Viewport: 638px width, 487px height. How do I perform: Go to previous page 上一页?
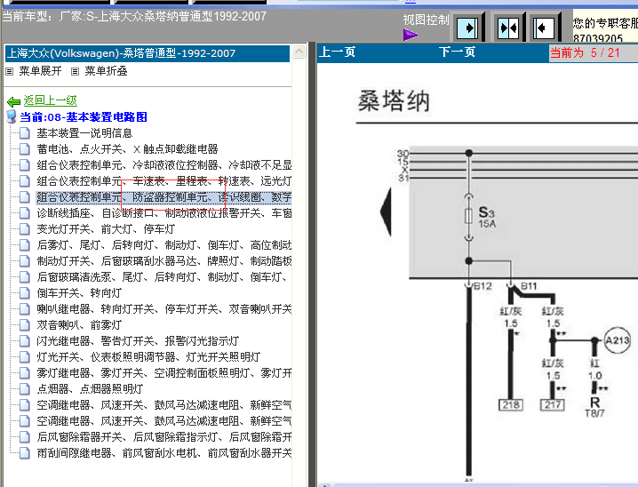click(338, 52)
